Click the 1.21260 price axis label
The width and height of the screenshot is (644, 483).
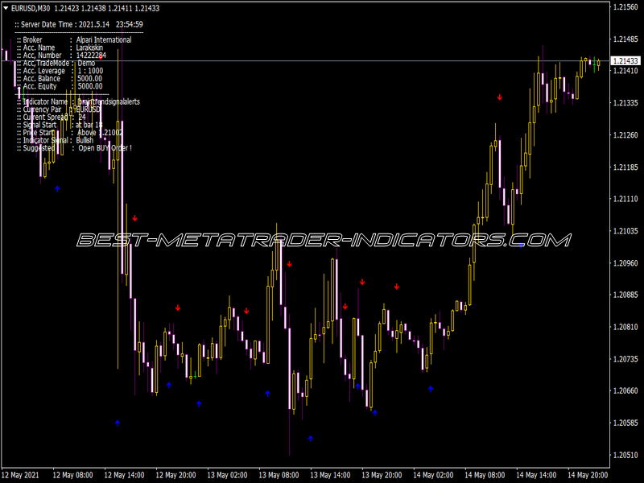click(625, 134)
